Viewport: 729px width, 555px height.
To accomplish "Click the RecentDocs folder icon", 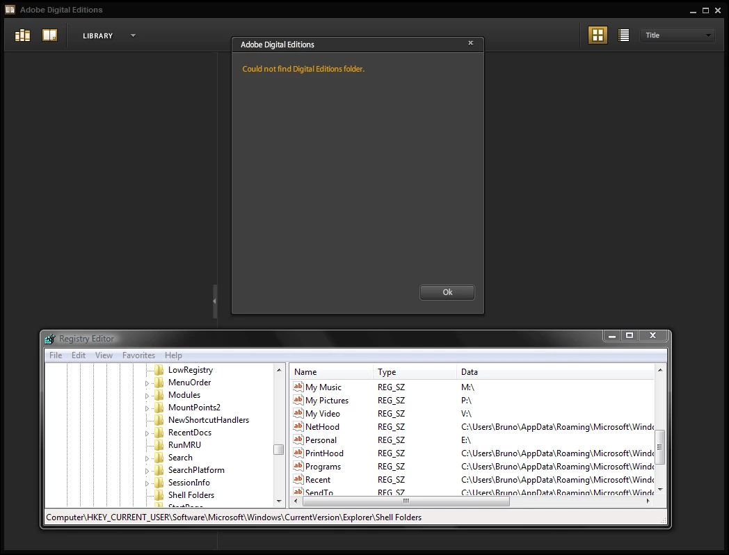I will point(159,433).
